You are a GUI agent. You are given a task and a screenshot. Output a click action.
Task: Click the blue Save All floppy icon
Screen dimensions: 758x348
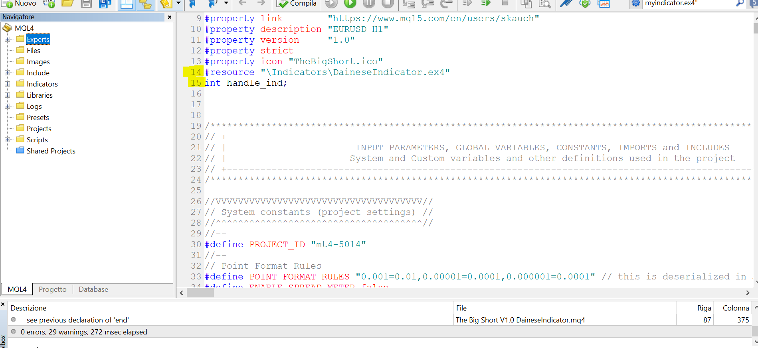[105, 4]
